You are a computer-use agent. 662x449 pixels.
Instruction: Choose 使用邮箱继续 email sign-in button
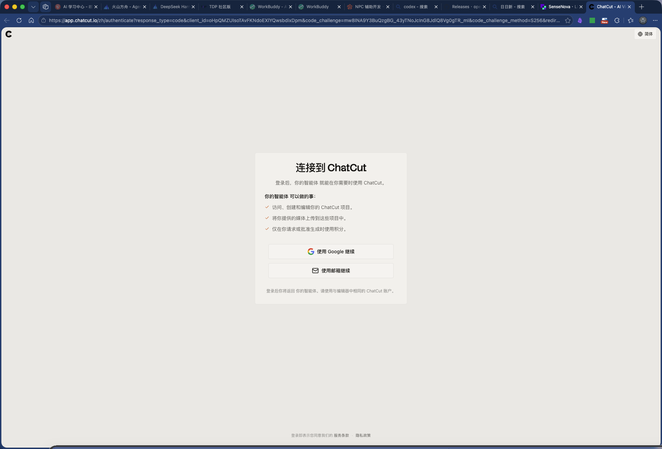coord(331,271)
